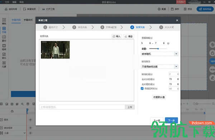Open the 不使用转场动画 transition dropdown

pyautogui.click(x=159, y=67)
